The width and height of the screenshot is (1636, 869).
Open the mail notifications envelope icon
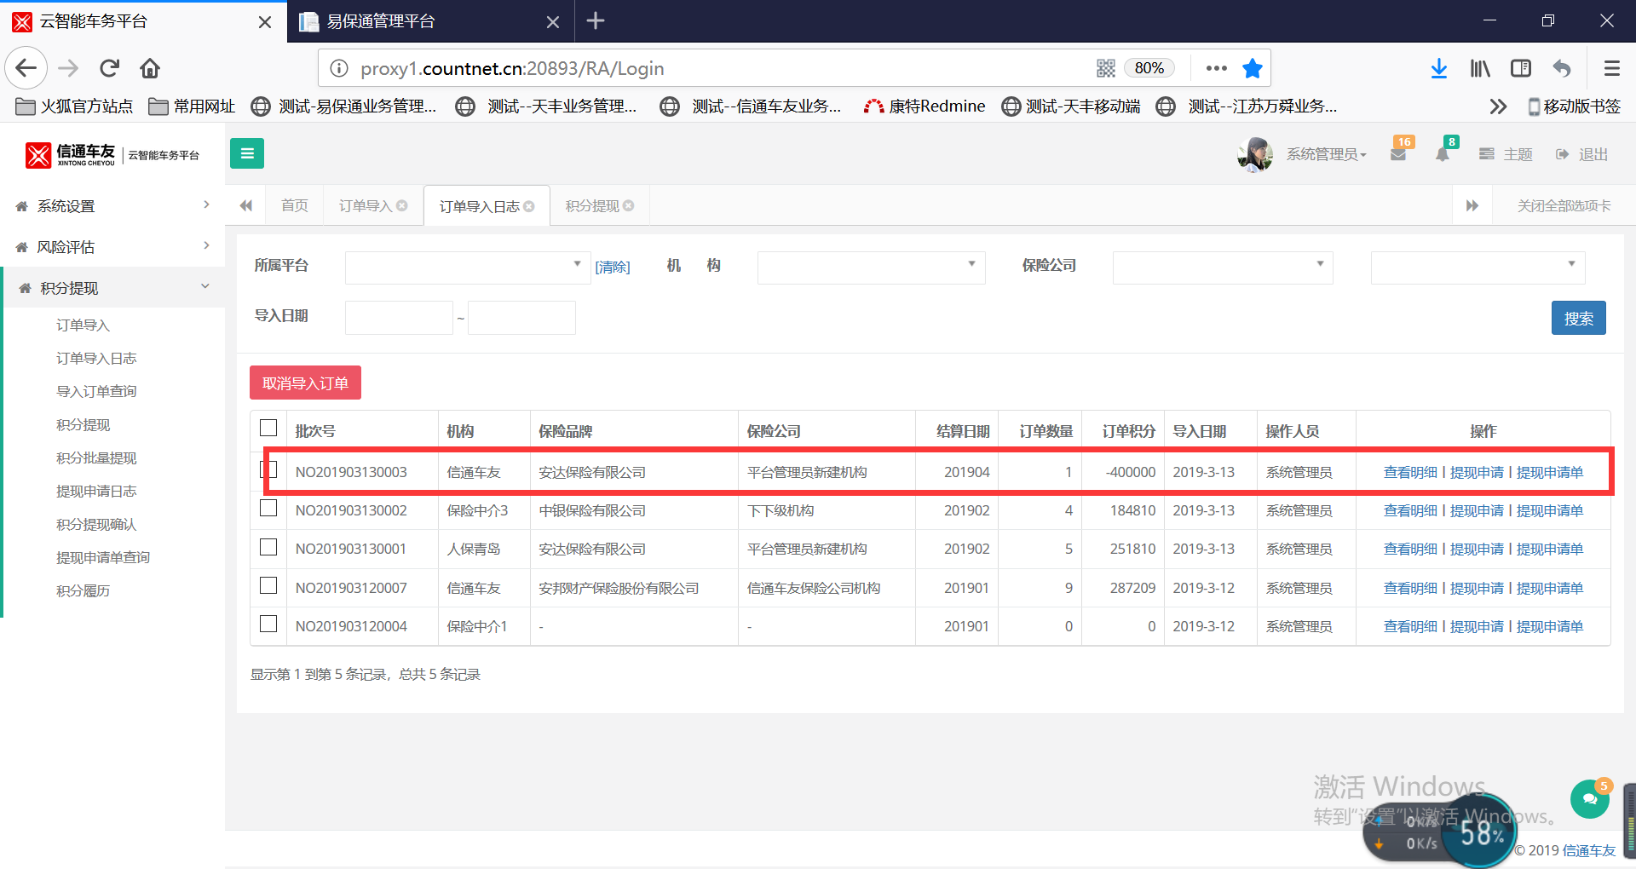[1397, 154]
